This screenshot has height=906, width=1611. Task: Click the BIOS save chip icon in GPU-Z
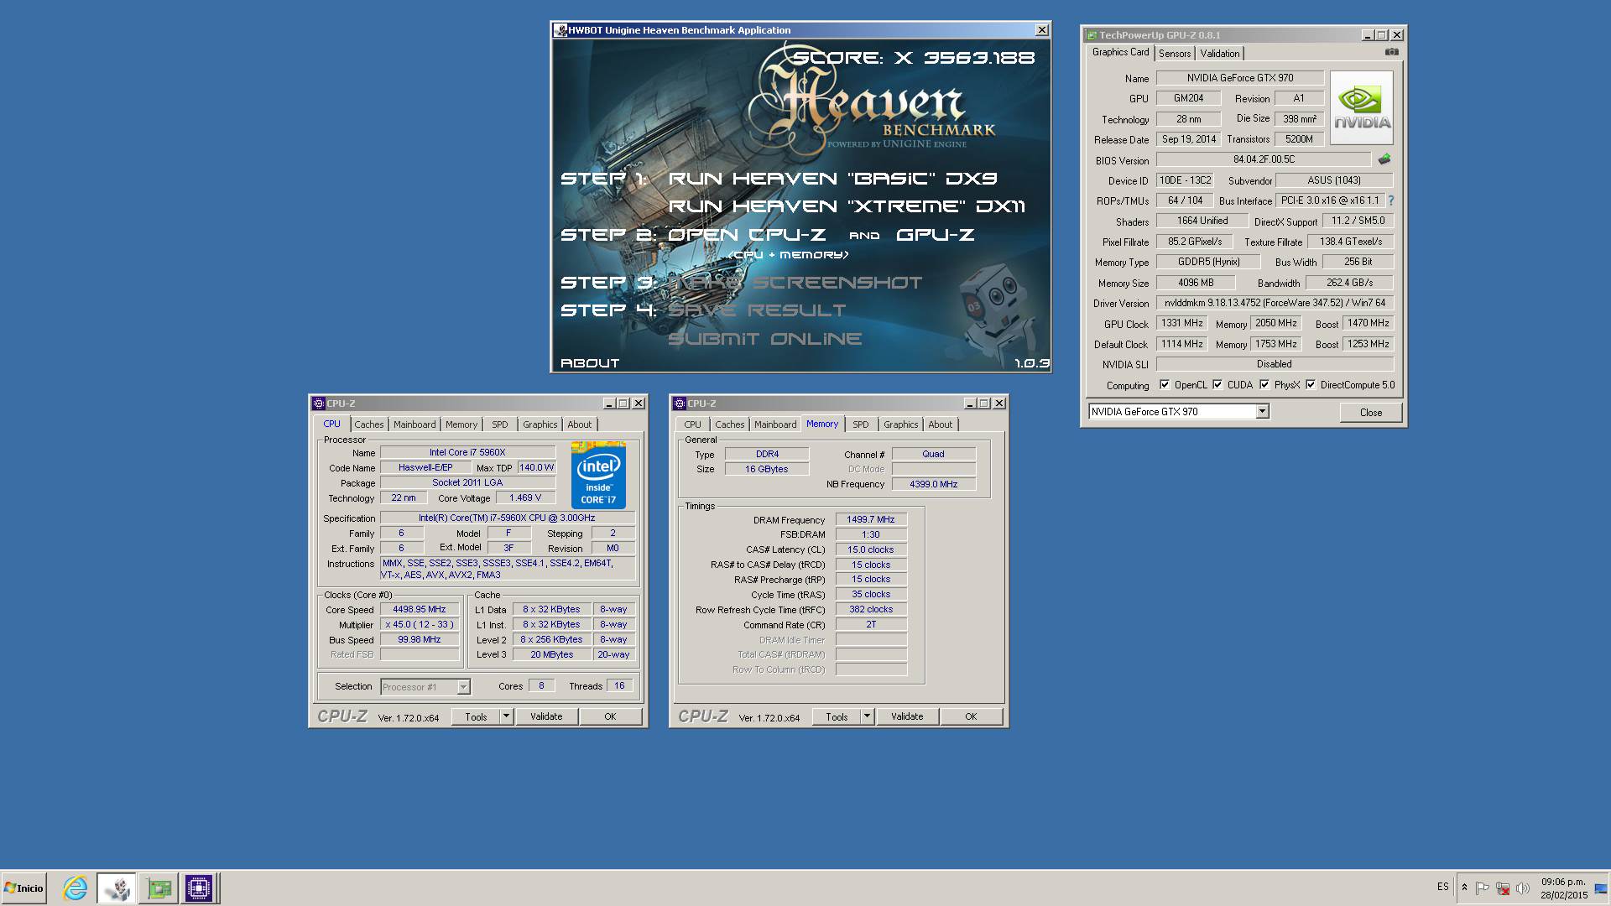tap(1384, 159)
